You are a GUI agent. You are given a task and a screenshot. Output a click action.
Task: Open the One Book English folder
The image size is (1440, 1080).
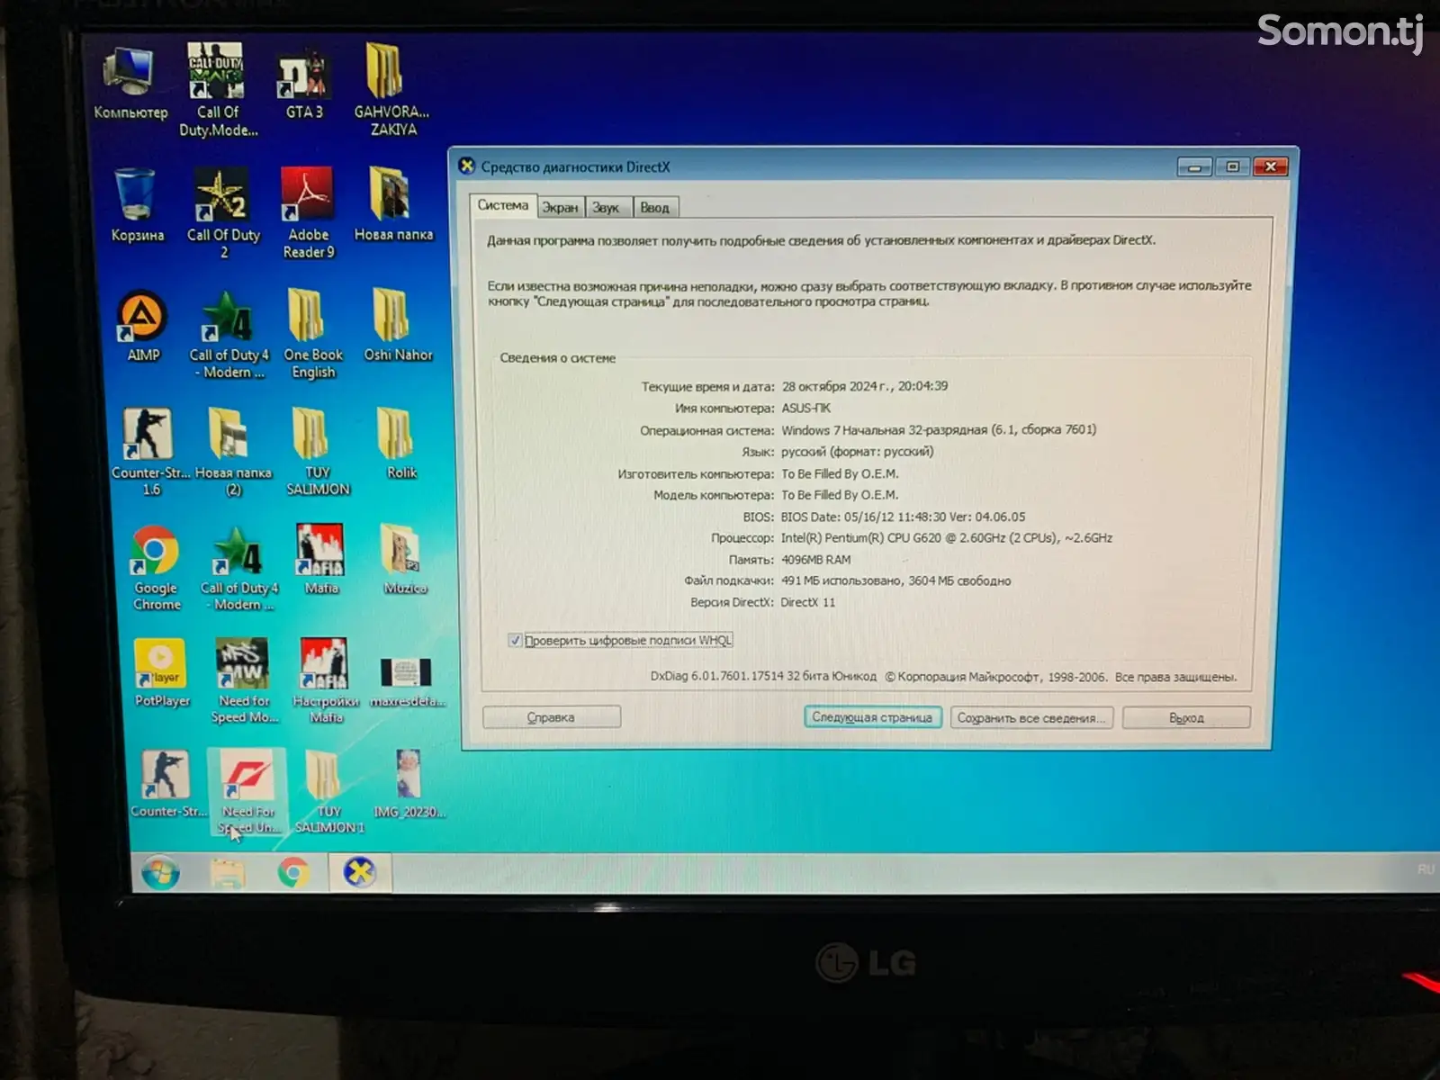point(312,334)
